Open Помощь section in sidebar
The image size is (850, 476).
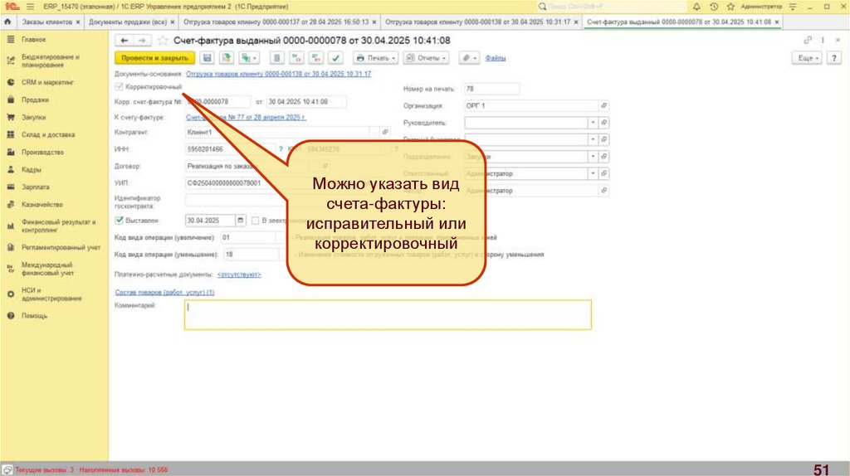click(x=34, y=316)
